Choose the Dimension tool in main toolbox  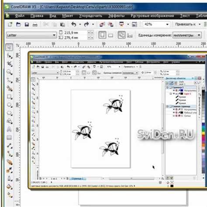click(10, 146)
